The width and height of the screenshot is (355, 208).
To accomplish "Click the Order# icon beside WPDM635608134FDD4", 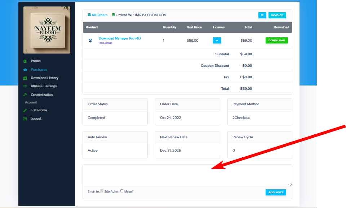I will point(114,15).
